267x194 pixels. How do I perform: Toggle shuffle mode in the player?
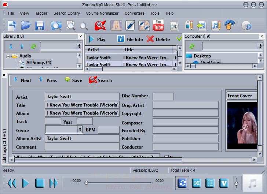pos(196,183)
